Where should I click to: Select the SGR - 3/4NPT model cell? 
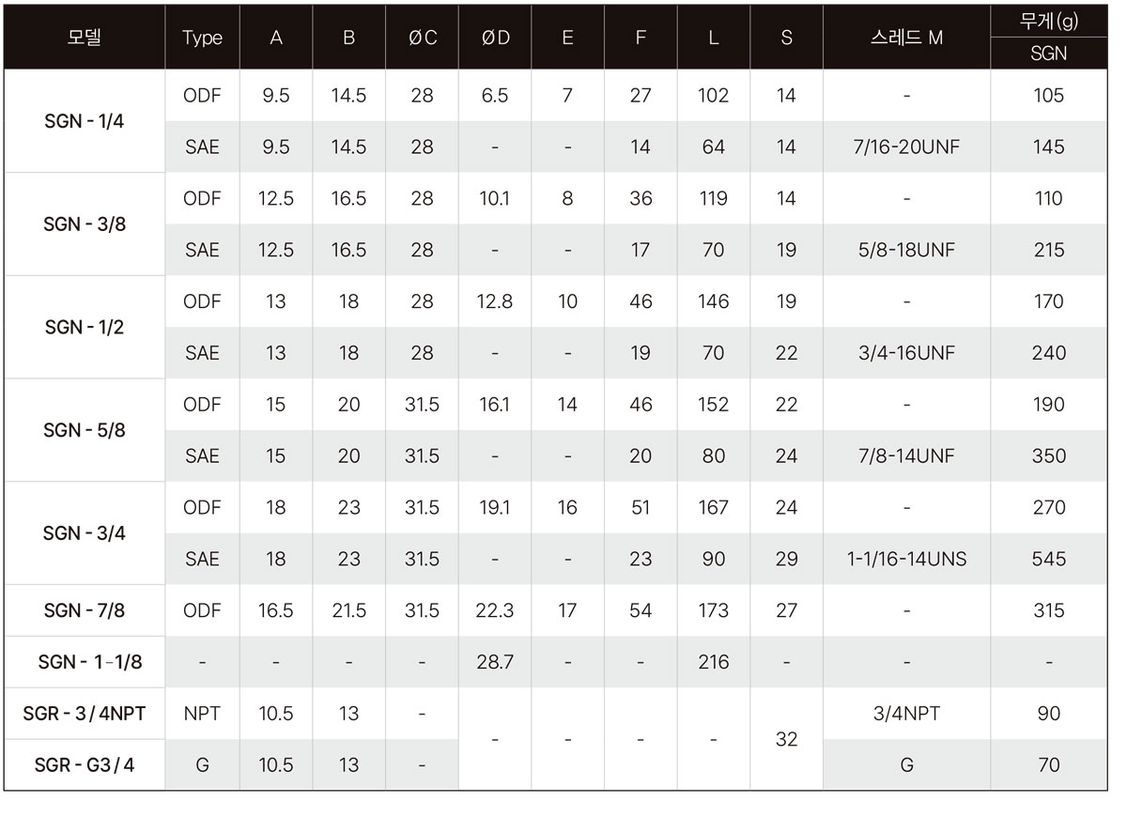[x=85, y=714]
